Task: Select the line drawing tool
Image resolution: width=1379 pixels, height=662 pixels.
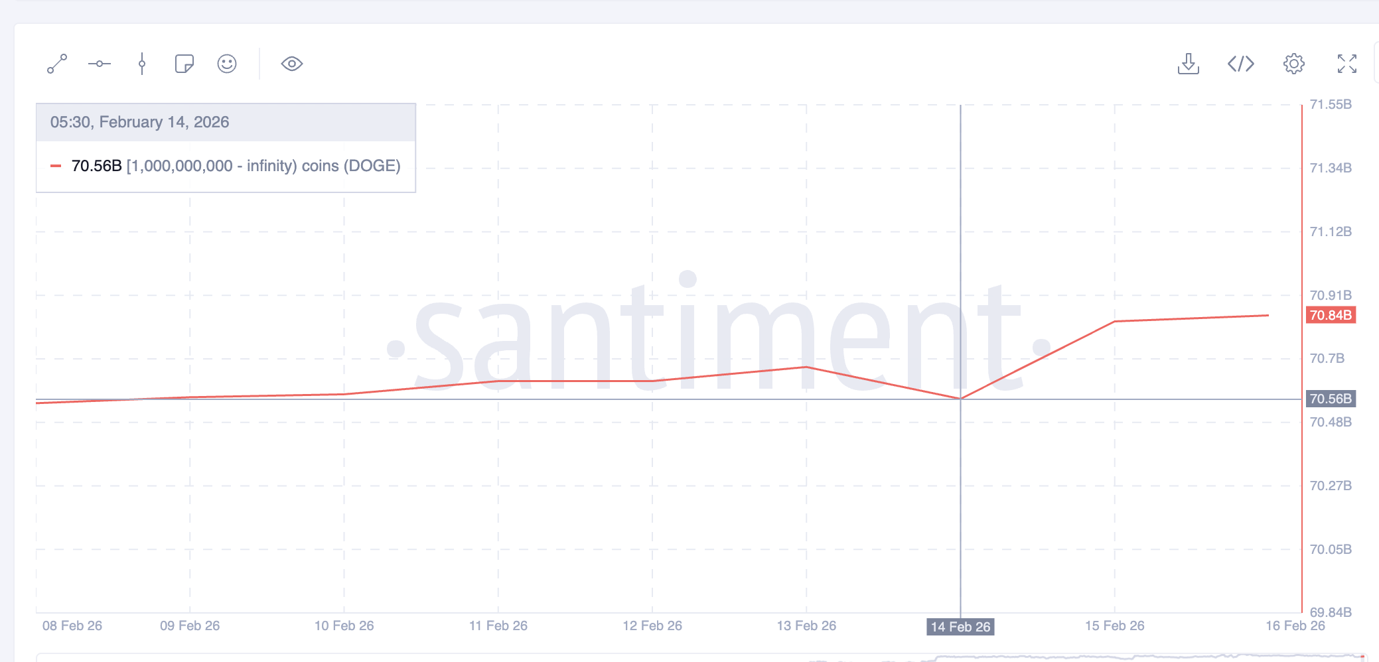Action: [57, 64]
